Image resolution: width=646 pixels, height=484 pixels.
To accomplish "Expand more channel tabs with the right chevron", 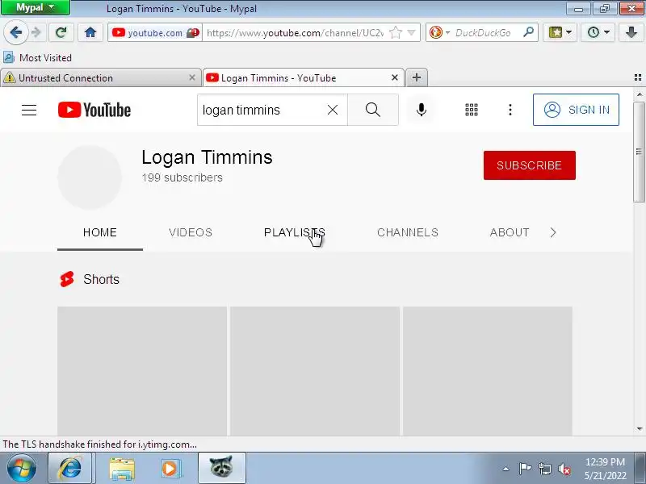I will (x=553, y=232).
